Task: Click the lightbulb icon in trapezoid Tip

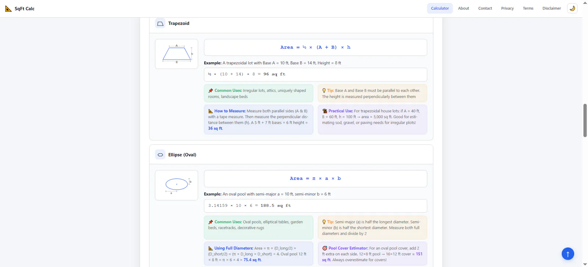Action: point(324,91)
